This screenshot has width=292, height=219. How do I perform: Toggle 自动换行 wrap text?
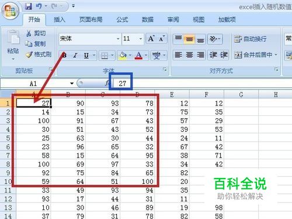tap(251, 39)
